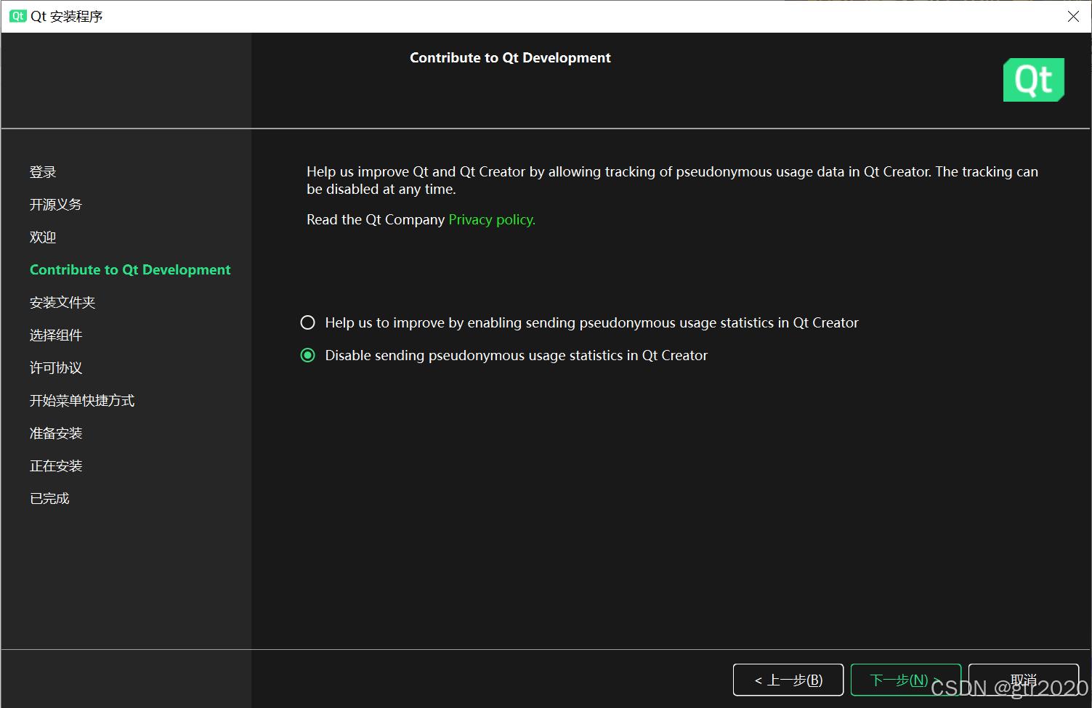1092x708 pixels.
Task: Click 已完成 step in sidebar
Action: click(x=49, y=499)
